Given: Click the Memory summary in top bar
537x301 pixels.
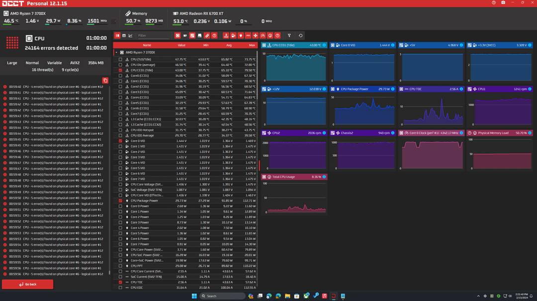Looking at the screenshot, I should tap(144, 17).
